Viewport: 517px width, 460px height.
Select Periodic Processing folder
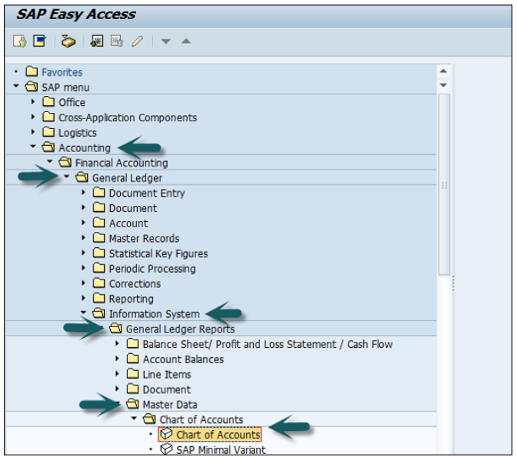tap(152, 269)
